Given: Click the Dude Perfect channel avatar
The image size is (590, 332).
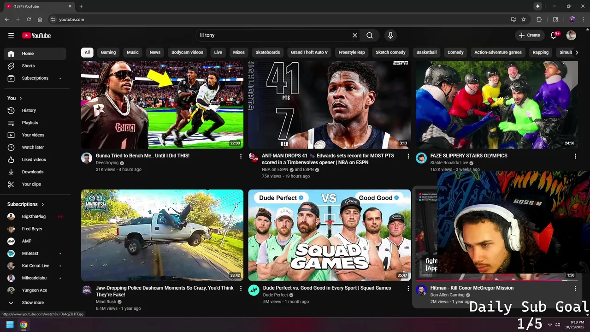Looking at the screenshot, I should tap(254, 290).
